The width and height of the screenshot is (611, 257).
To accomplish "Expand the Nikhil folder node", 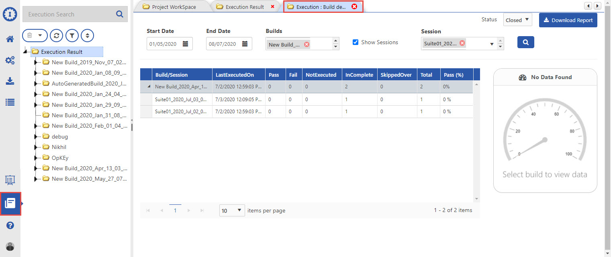I will (36, 147).
